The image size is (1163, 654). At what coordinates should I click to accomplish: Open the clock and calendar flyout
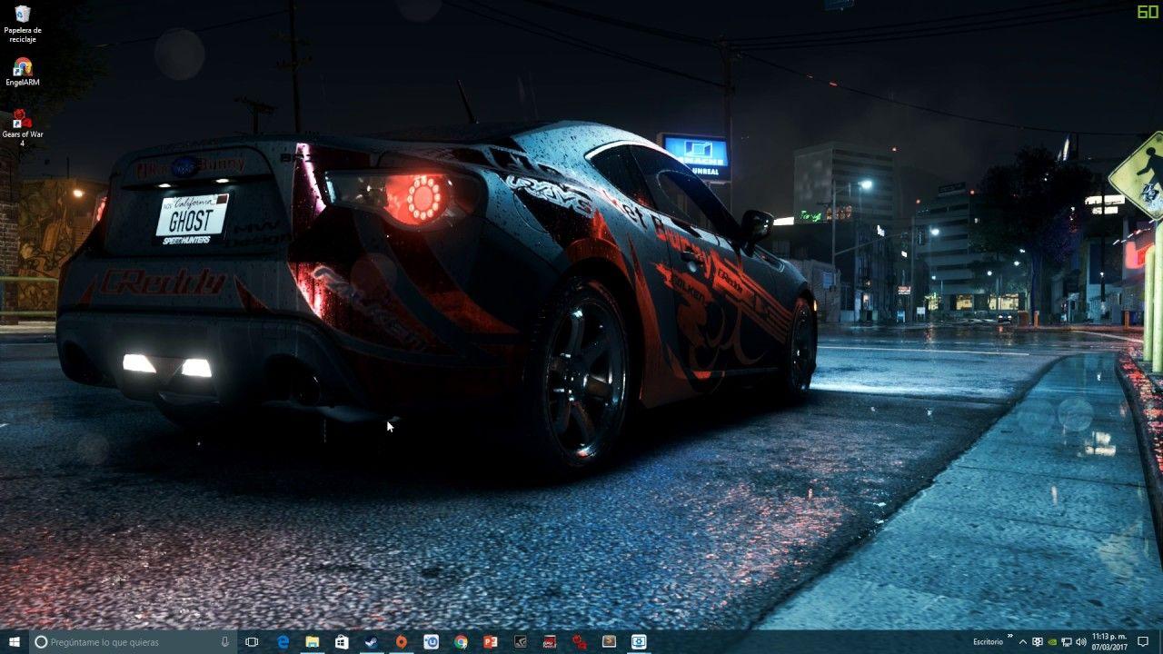(x=1109, y=642)
